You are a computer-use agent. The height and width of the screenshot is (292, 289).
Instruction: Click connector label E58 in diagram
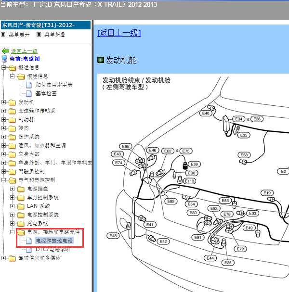coord(244,155)
